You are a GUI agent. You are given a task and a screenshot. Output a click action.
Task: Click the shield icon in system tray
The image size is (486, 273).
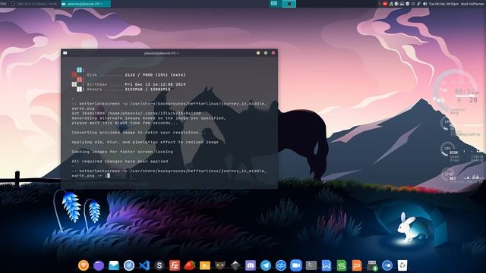(408, 4)
